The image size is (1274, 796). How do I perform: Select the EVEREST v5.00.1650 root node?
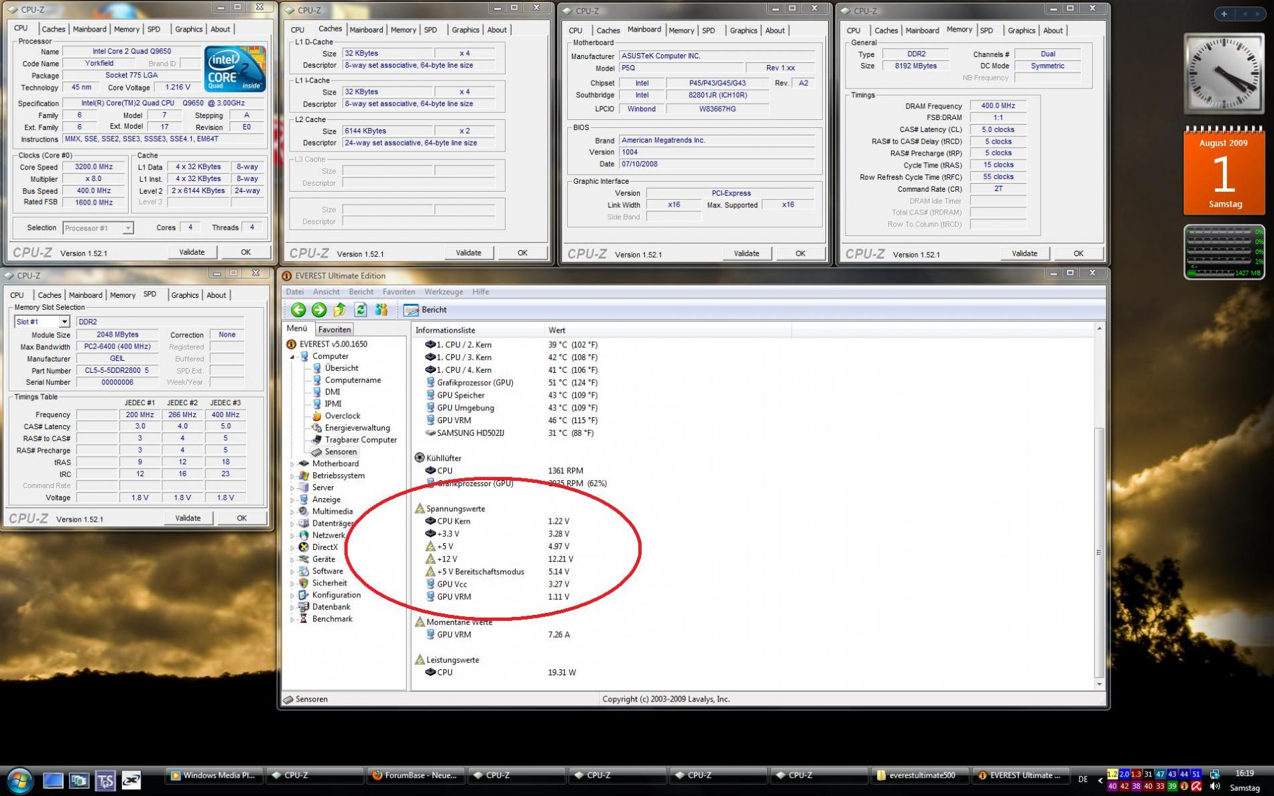click(x=333, y=344)
